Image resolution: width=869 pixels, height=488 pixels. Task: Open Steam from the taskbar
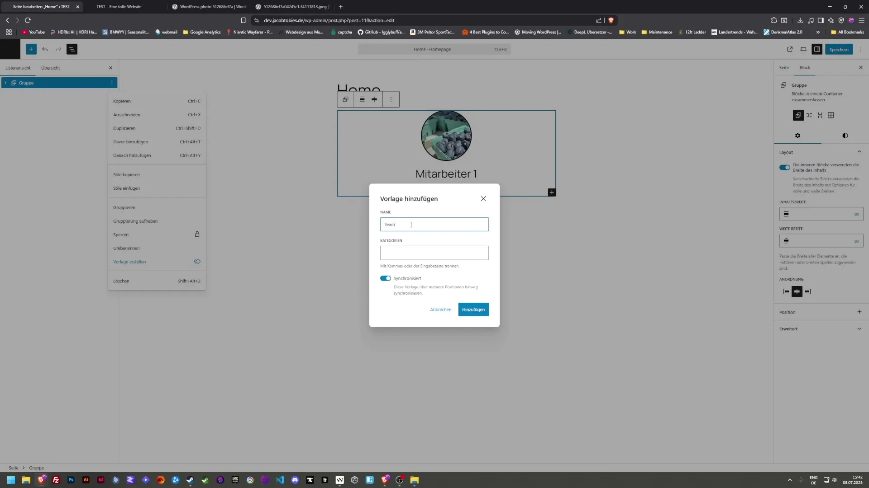[x=190, y=480]
